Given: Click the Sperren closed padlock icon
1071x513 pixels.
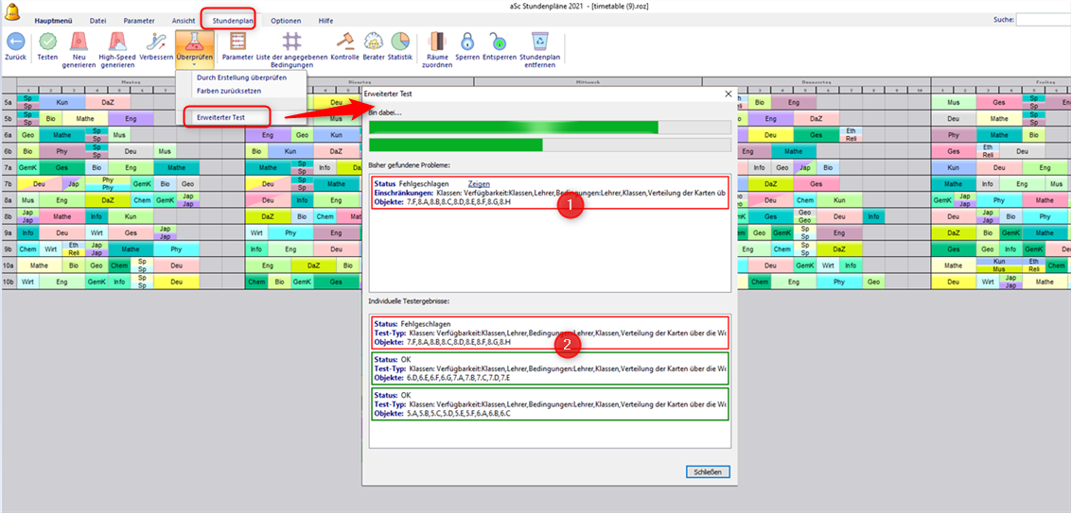Looking at the screenshot, I should tap(466, 42).
